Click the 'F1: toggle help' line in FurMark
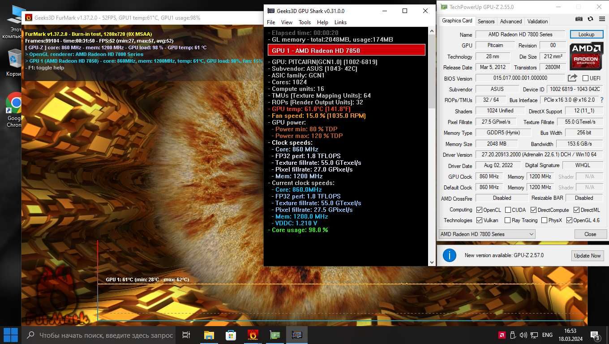This screenshot has width=609, height=344. 46,68
